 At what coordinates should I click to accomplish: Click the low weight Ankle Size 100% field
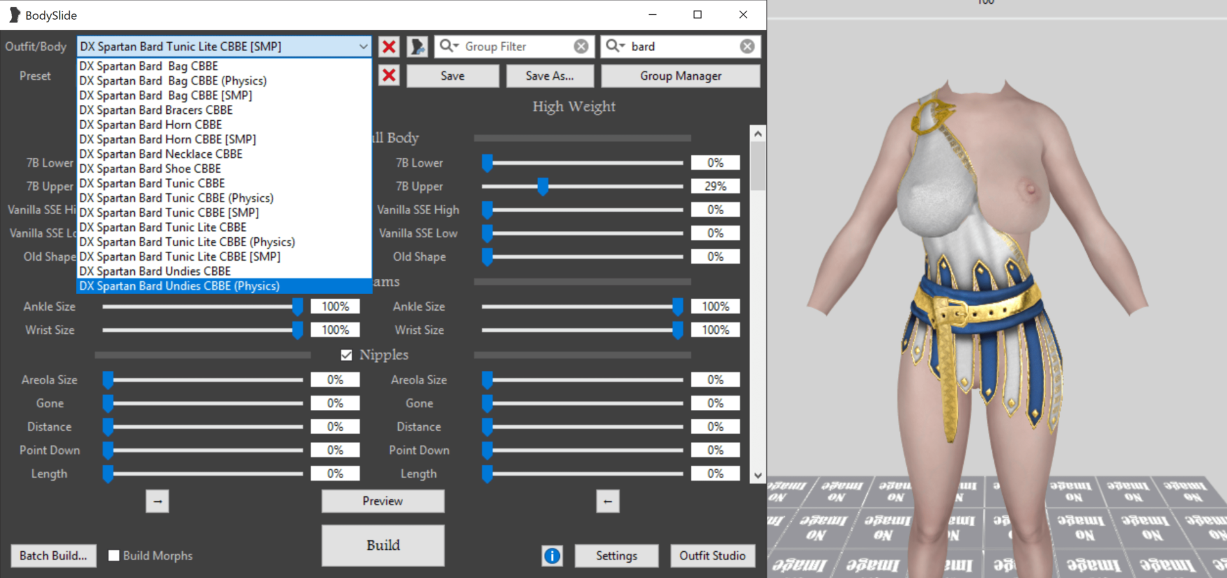point(336,306)
